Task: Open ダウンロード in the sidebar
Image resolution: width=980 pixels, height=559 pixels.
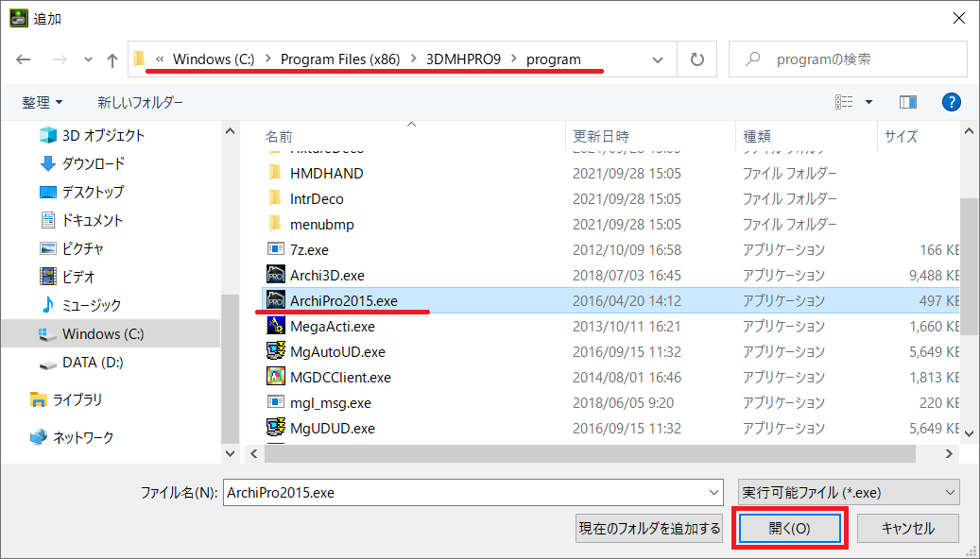Action: [x=82, y=163]
